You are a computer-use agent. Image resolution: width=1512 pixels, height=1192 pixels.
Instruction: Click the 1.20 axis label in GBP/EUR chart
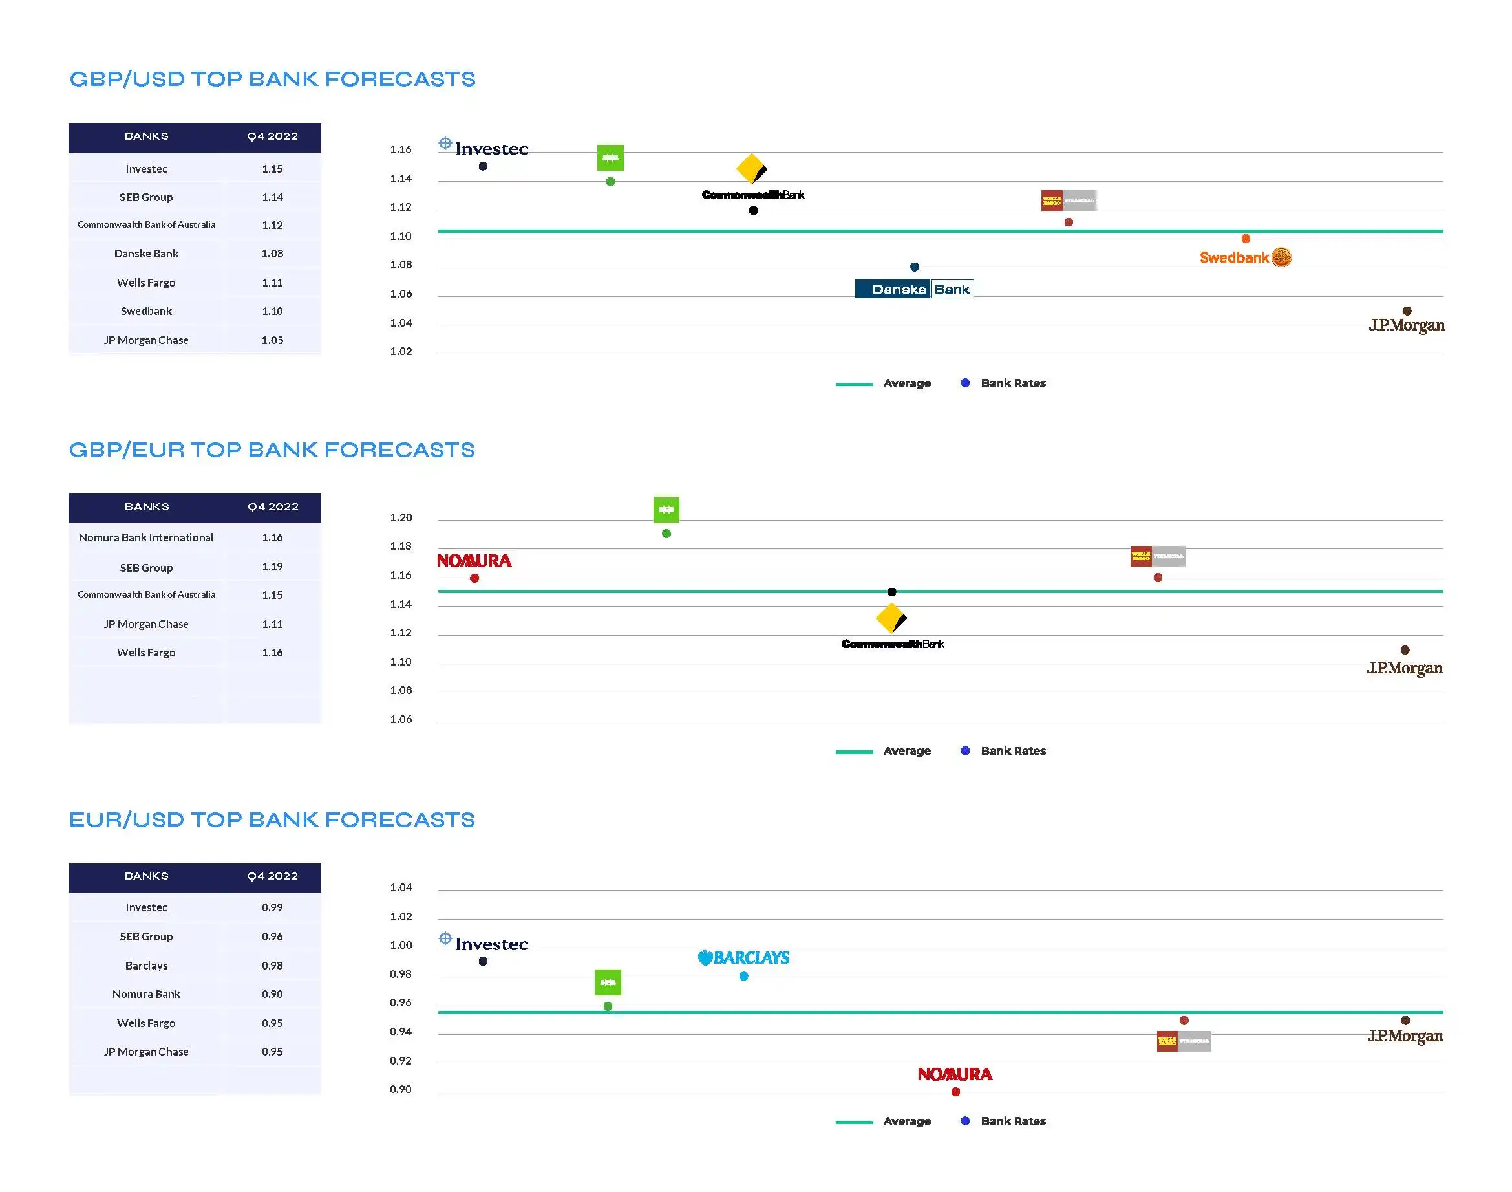[x=401, y=517]
